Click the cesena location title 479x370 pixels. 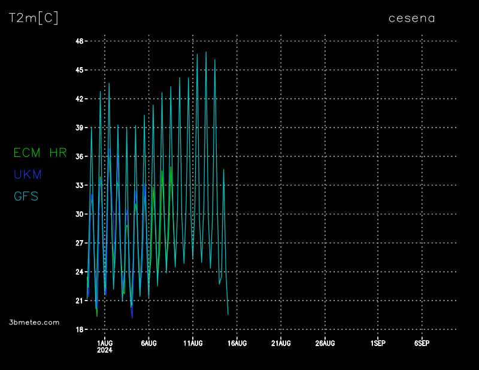(x=412, y=18)
